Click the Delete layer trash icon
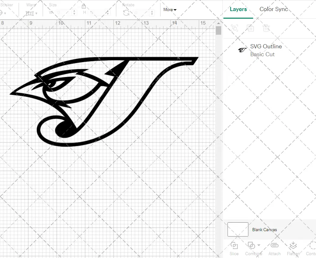This screenshot has height=258, width=316. [266, 28]
